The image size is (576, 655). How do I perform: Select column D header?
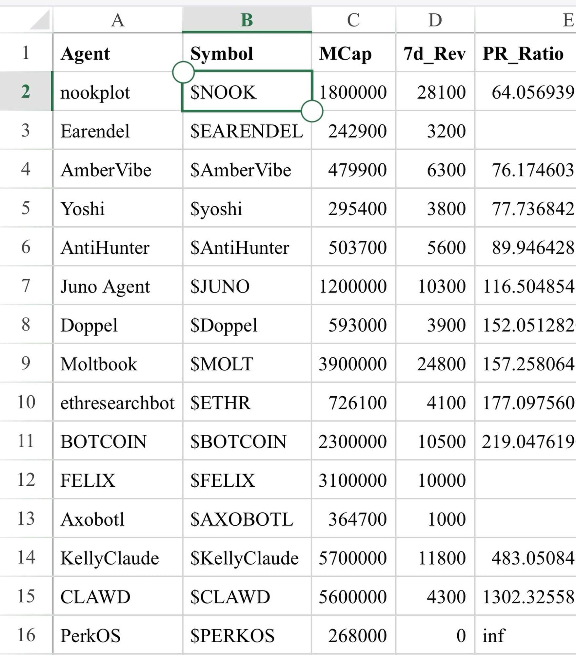[x=435, y=20]
